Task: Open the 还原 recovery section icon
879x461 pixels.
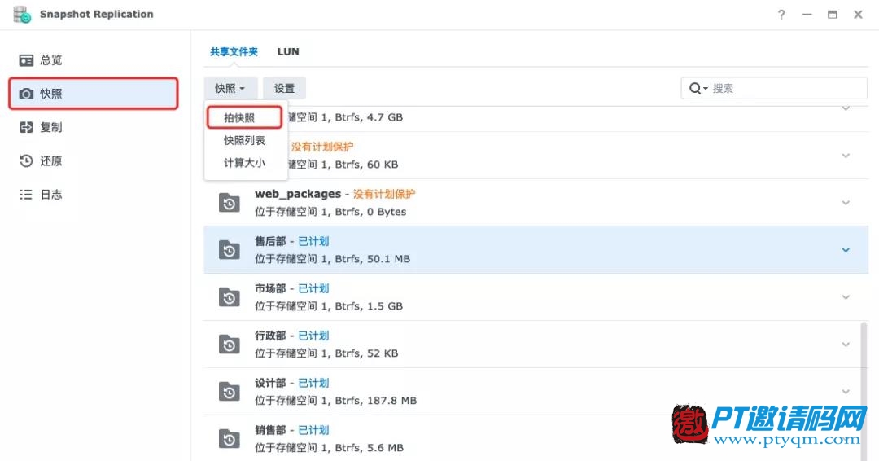Action: pos(26,161)
